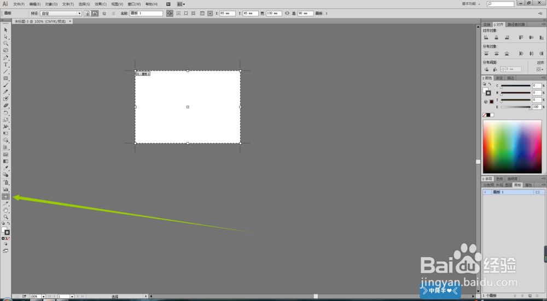Open the align panel flyout menu
The height and width of the screenshot is (301, 547).
pyautogui.click(x=544, y=25)
